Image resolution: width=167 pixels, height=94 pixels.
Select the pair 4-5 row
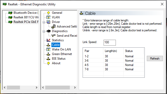pyautogui.click(x=114, y=65)
